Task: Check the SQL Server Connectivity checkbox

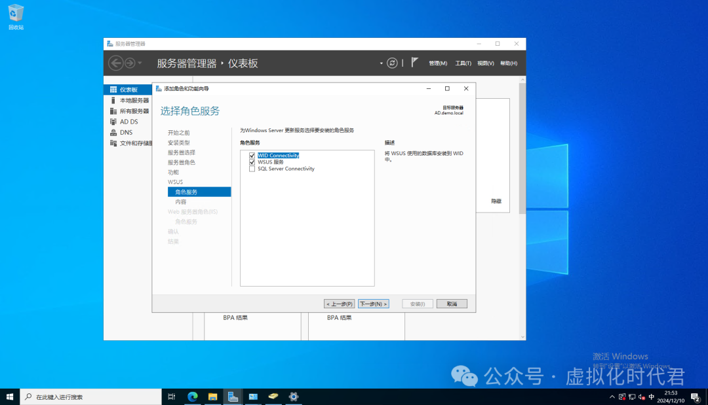Action: tap(252, 169)
